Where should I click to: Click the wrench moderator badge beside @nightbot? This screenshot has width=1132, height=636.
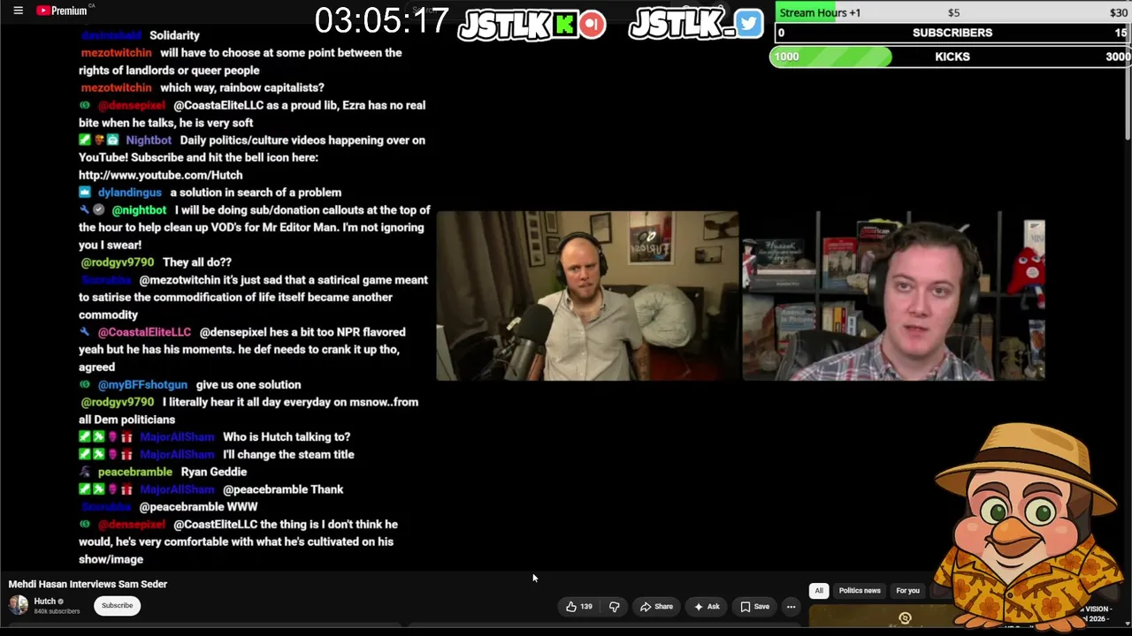coord(84,210)
